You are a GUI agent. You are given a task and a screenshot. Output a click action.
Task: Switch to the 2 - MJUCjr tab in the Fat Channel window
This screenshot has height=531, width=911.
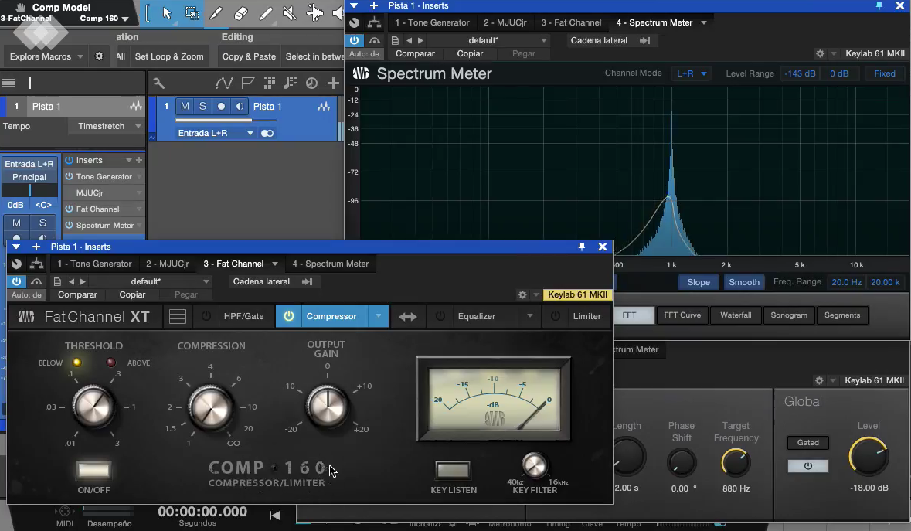coord(168,264)
